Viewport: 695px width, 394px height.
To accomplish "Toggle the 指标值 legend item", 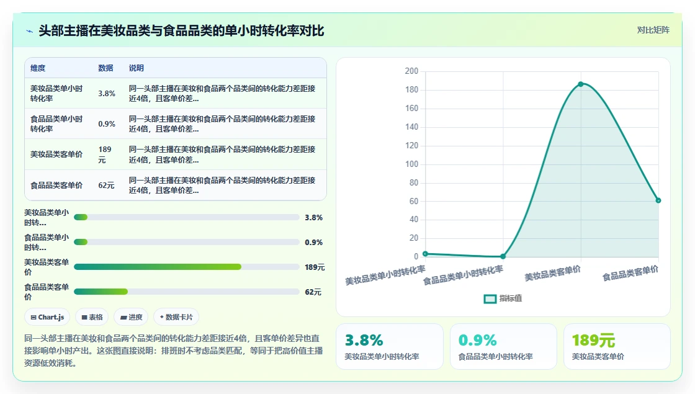I will coord(503,298).
